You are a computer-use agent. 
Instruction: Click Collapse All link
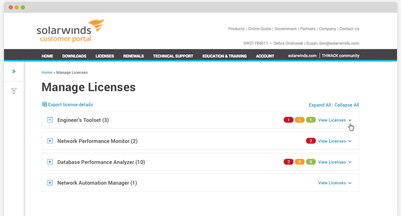coord(346,105)
